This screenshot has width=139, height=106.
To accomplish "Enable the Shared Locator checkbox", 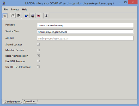I will pos(38,44).
